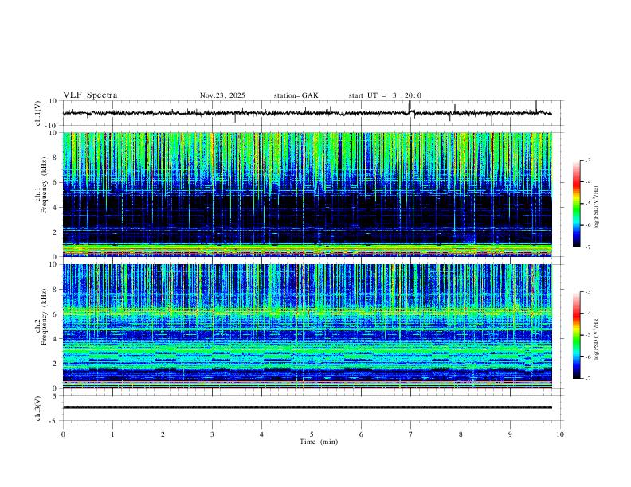Viewport: 631px width, 487px height.
Task: Click the ch.2 spectrogram color scale bar
Action: pos(577,335)
